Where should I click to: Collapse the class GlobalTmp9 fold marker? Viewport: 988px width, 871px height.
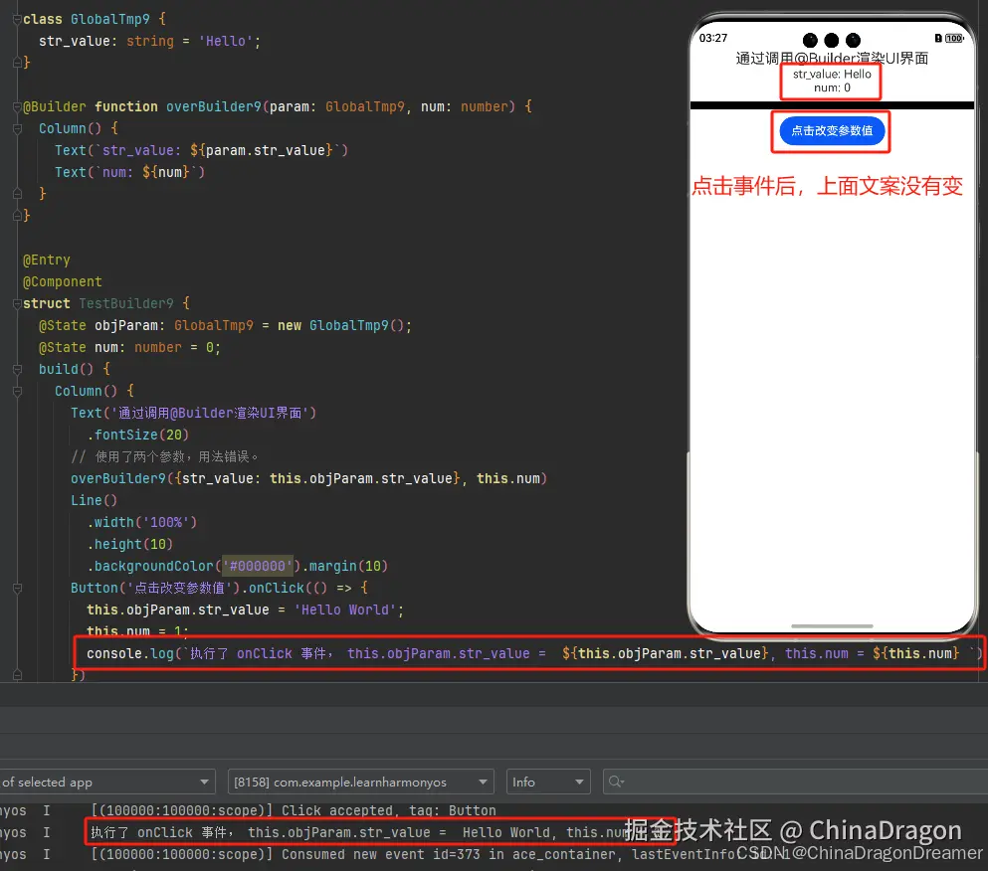[x=17, y=19]
